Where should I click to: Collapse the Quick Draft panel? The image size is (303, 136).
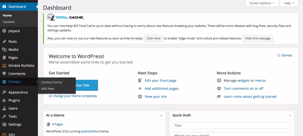click(x=290, y=115)
